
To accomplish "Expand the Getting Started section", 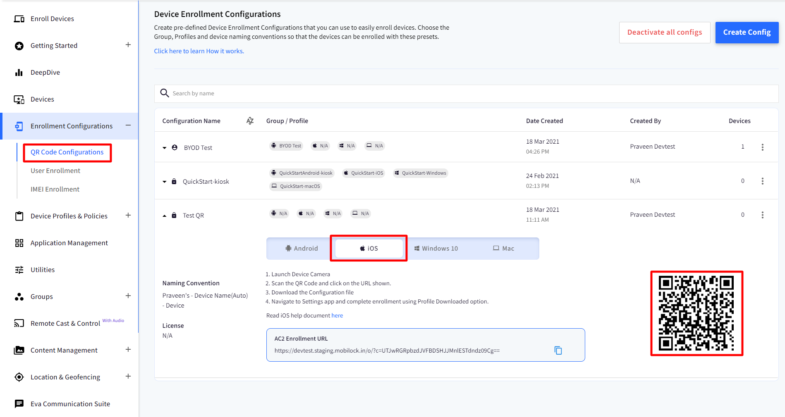I will 128,45.
